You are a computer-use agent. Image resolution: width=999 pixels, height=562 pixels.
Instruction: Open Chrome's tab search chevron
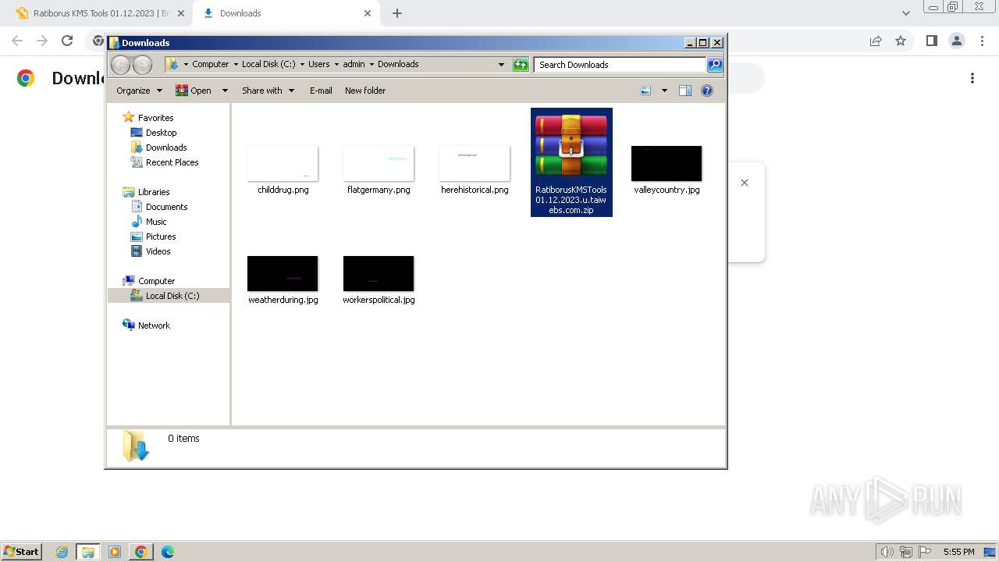(x=905, y=13)
